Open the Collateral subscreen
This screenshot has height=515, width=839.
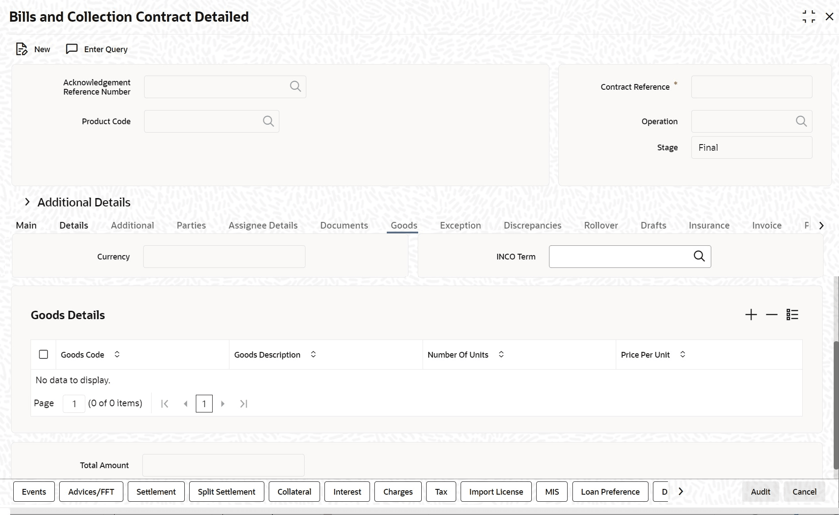[294, 492]
